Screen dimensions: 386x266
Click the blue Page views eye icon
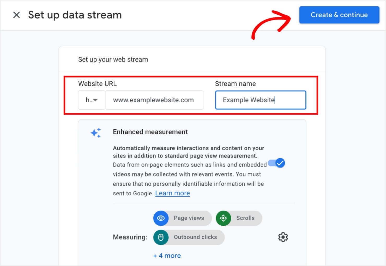(161, 218)
